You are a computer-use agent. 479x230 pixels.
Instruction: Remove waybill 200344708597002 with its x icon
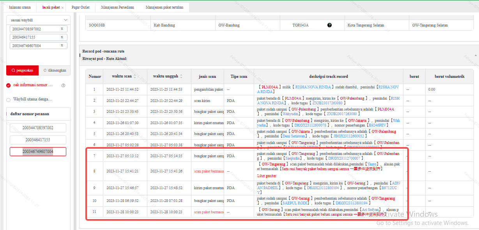(x=62, y=29)
